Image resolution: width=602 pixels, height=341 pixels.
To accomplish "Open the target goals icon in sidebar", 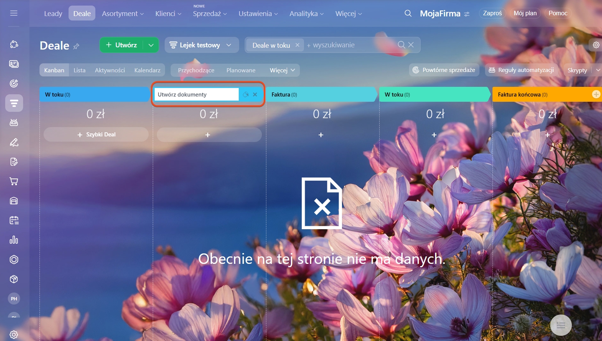I will tap(14, 83).
